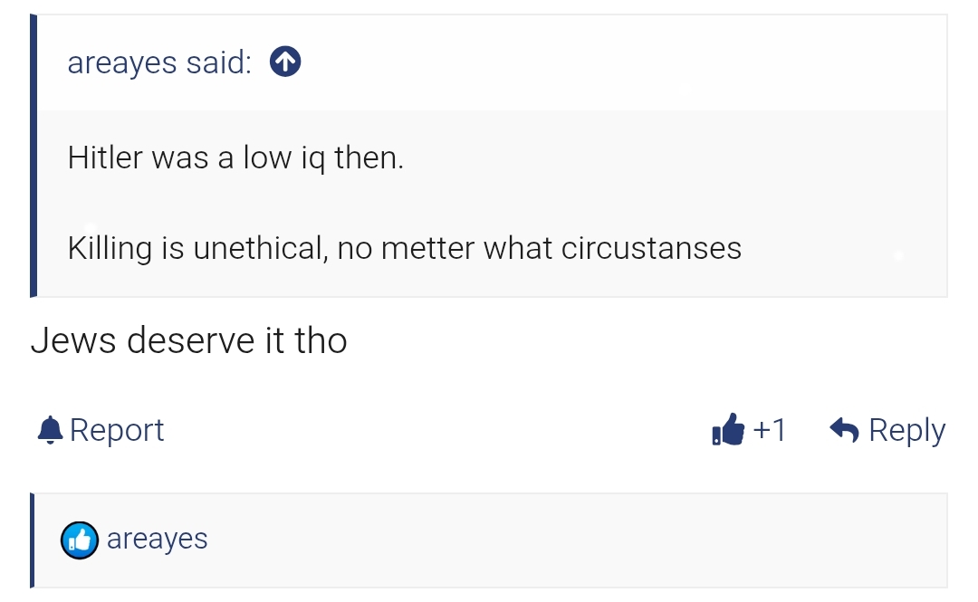Click the reply post body text below the quote
978x602 pixels.
pyautogui.click(x=189, y=340)
